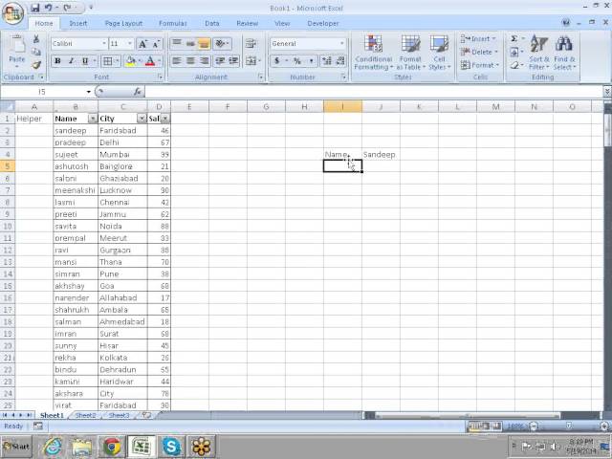Image resolution: width=612 pixels, height=459 pixels.
Task: Expand Insert cells dropdown
Action: point(493,38)
